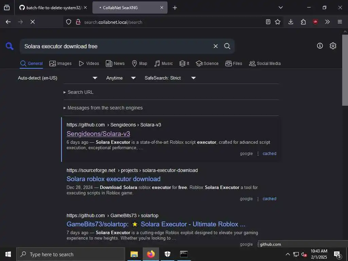Expand the Search URL section
This screenshot has width=348, height=261.
pyautogui.click(x=79, y=92)
